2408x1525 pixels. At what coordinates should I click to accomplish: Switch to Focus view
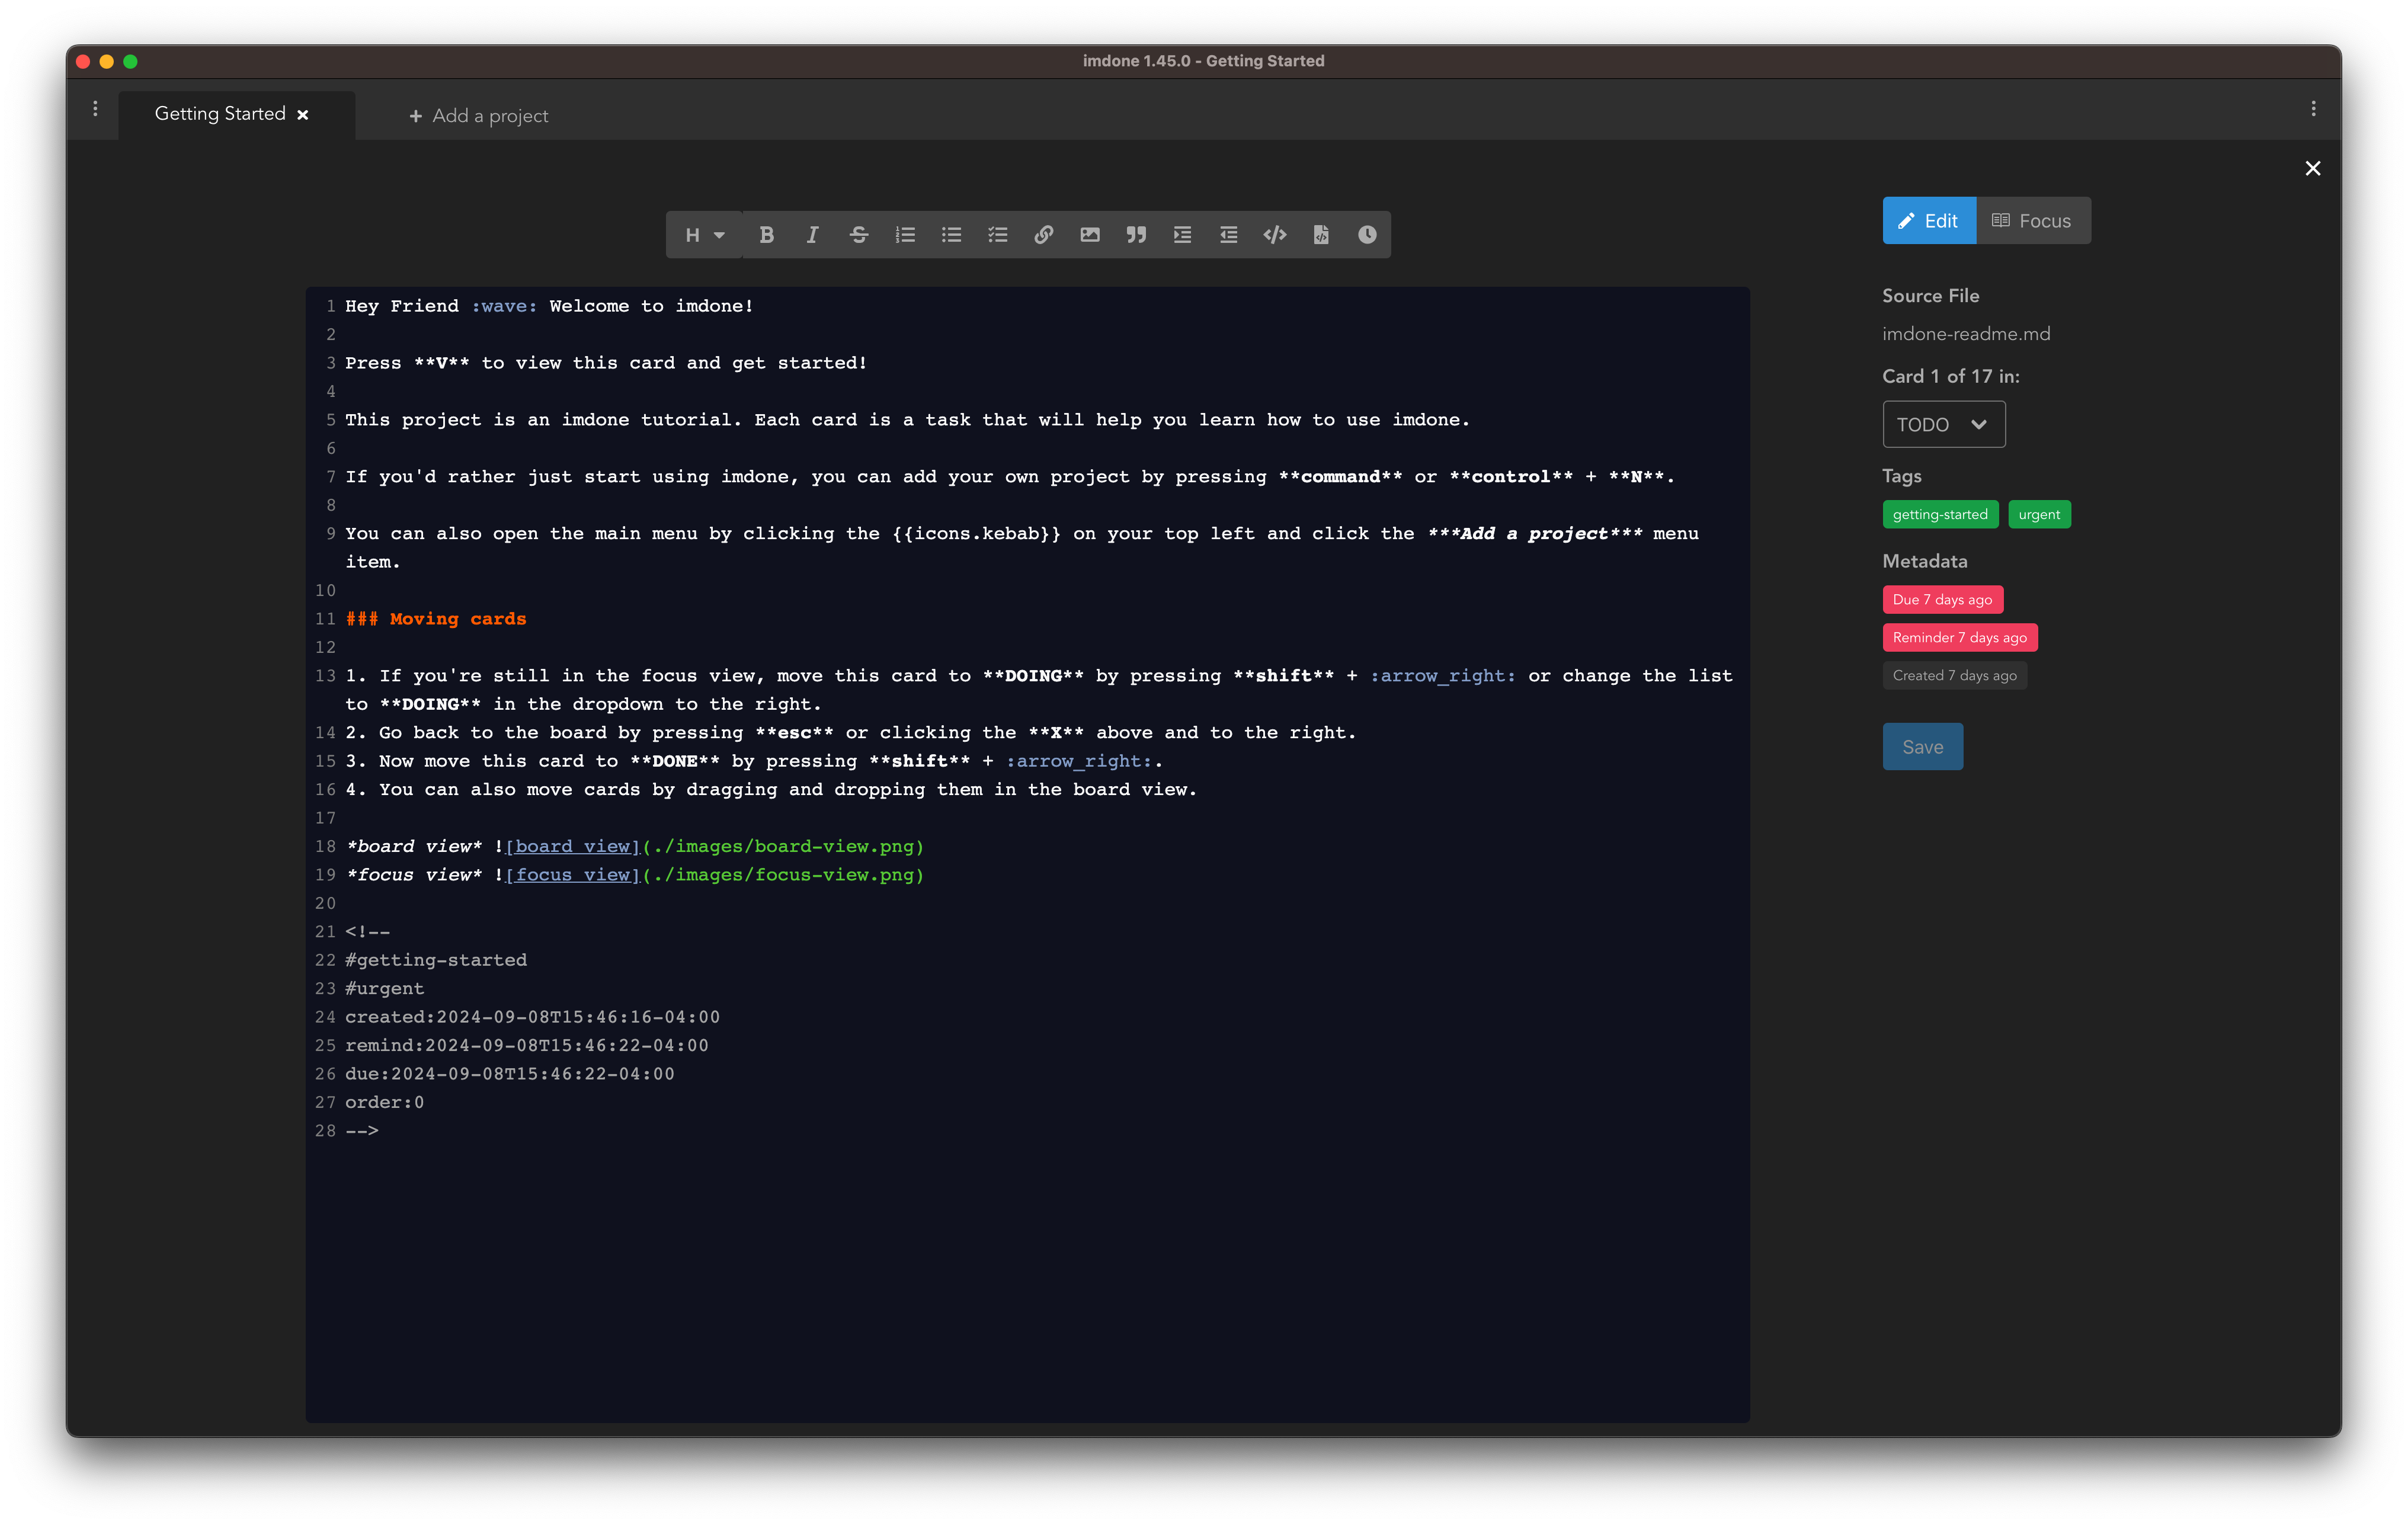click(x=2033, y=220)
